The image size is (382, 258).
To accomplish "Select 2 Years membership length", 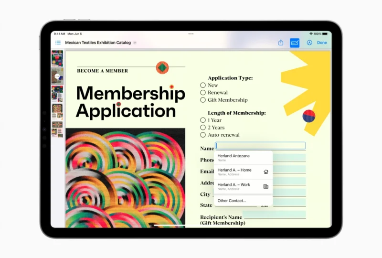I will tap(203, 128).
